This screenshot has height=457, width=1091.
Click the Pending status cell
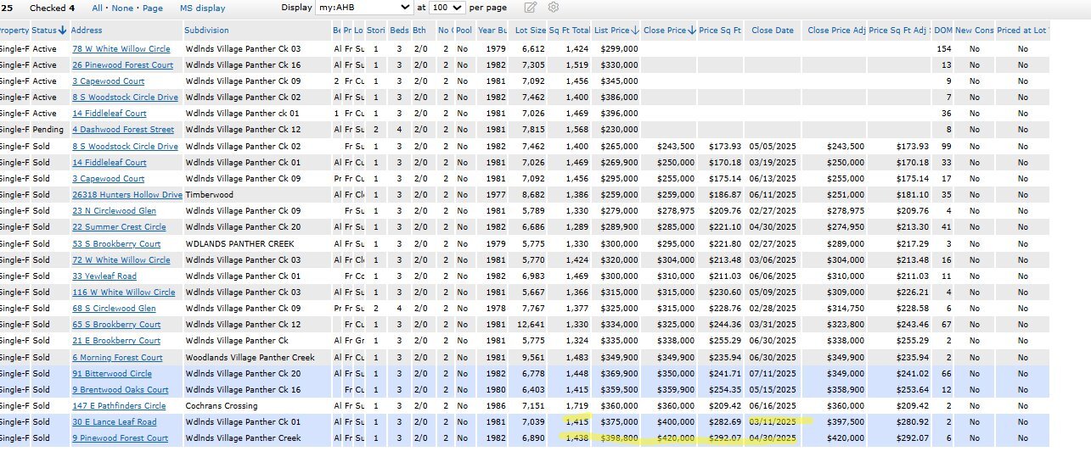(47, 130)
